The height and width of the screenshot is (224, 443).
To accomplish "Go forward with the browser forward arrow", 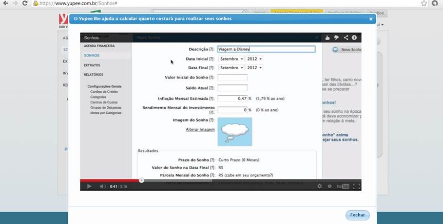I will click(15, 4).
